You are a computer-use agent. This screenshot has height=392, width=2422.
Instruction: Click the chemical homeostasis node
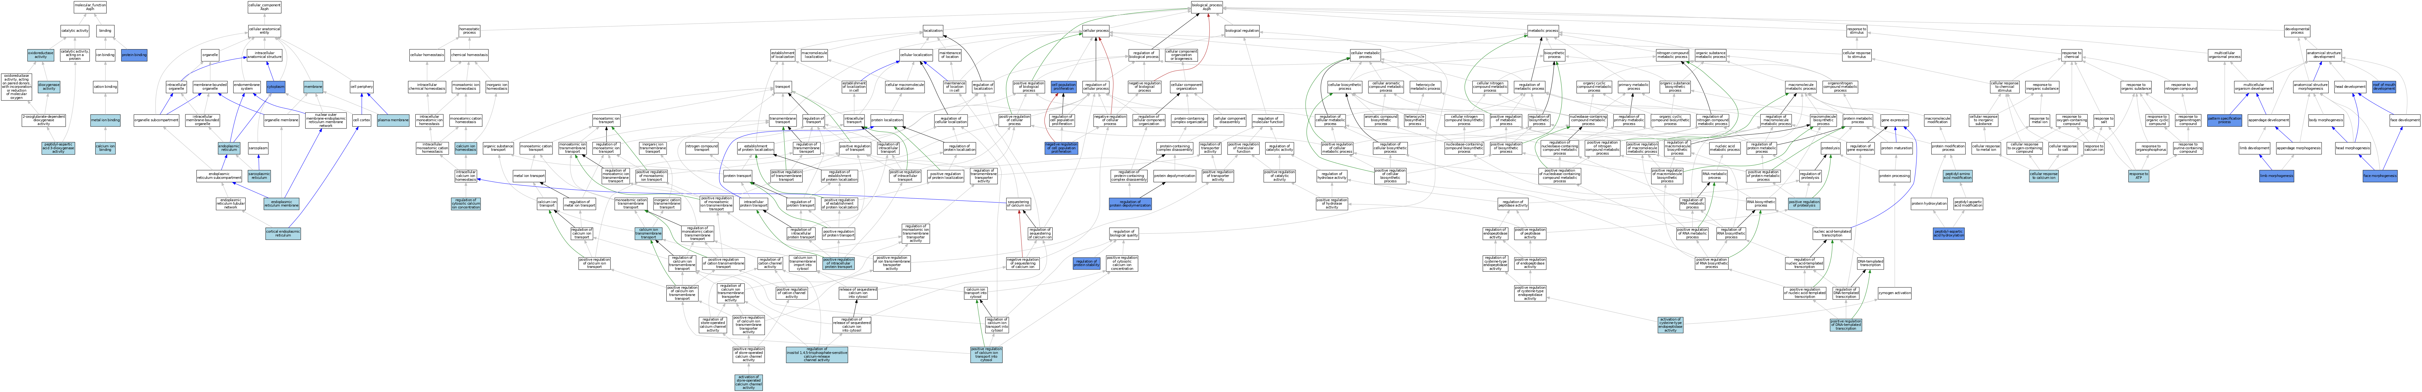(x=469, y=55)
